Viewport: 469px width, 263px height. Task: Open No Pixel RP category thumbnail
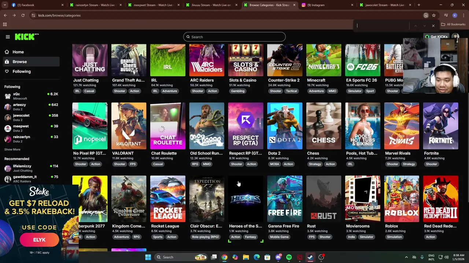[x=90, y=126]
